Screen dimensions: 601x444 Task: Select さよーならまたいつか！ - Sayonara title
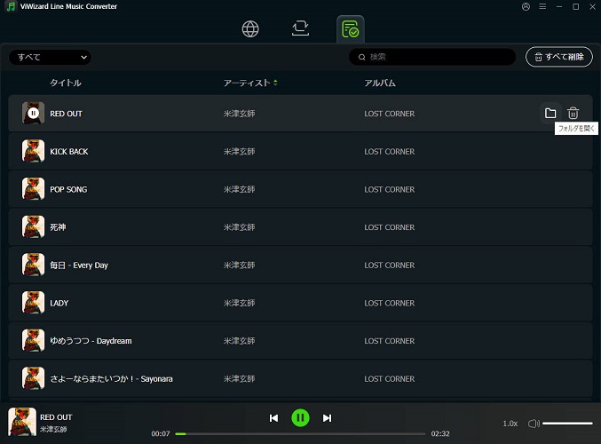pos(111,379)
